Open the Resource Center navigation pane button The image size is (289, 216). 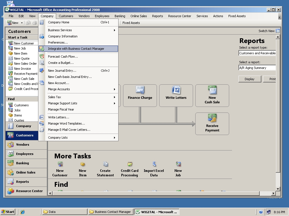[26, 191]
